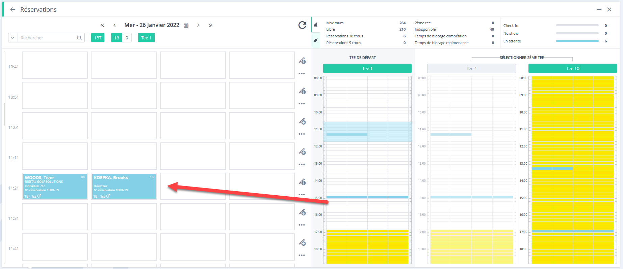Viewport: 623px width, 269px height.
Task: Click the Check-In progress bar
Action: 577,26
